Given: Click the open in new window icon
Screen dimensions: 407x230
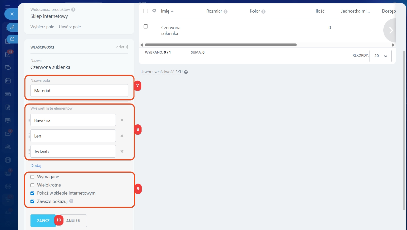Looking at the screenshot, I should click(12, 39).
